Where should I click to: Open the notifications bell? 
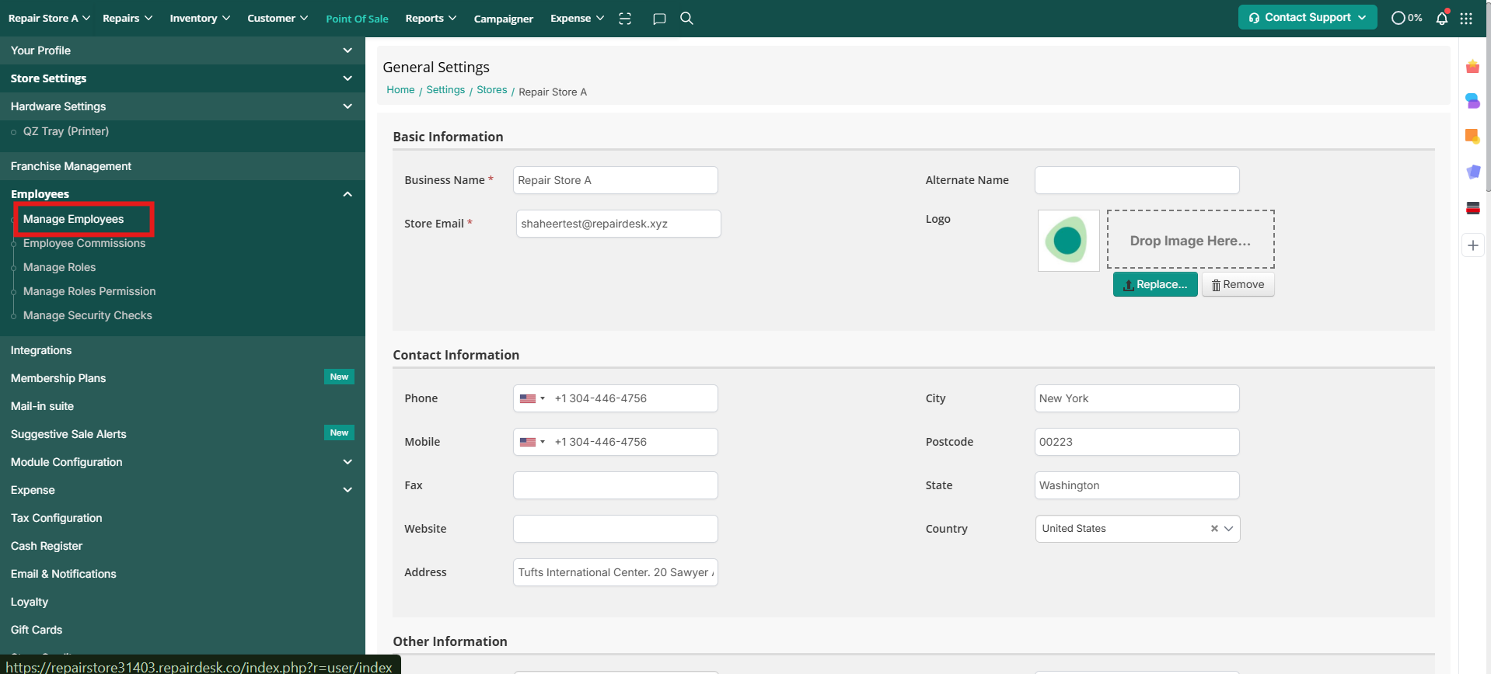pos(1442,18)
